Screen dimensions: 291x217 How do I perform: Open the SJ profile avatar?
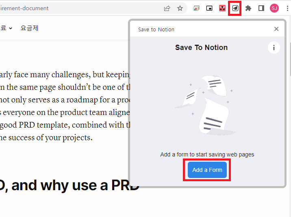click(x=274, y=8)
